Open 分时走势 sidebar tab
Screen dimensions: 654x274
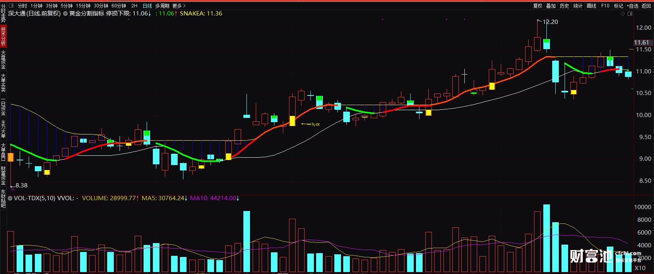pos(3,13)
